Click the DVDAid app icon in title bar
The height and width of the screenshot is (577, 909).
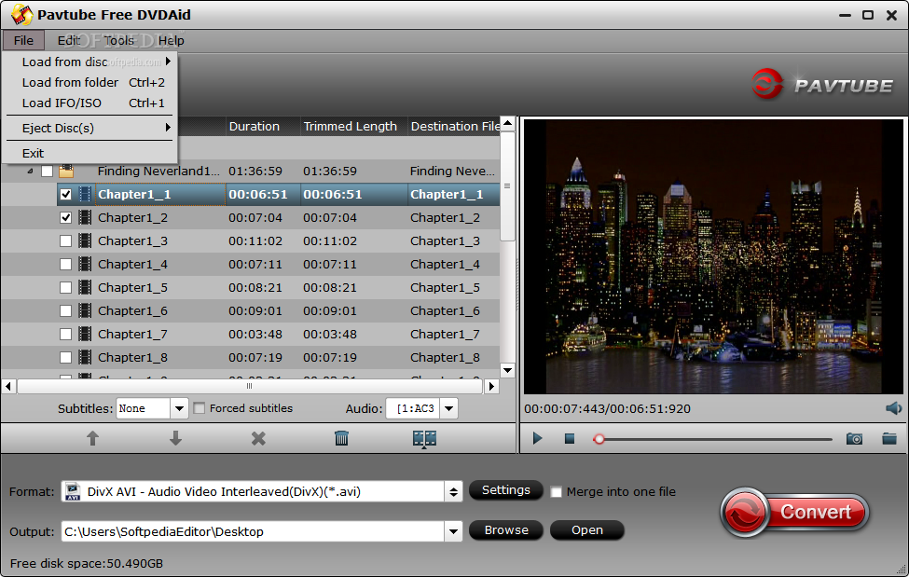[x=22, y=15]
